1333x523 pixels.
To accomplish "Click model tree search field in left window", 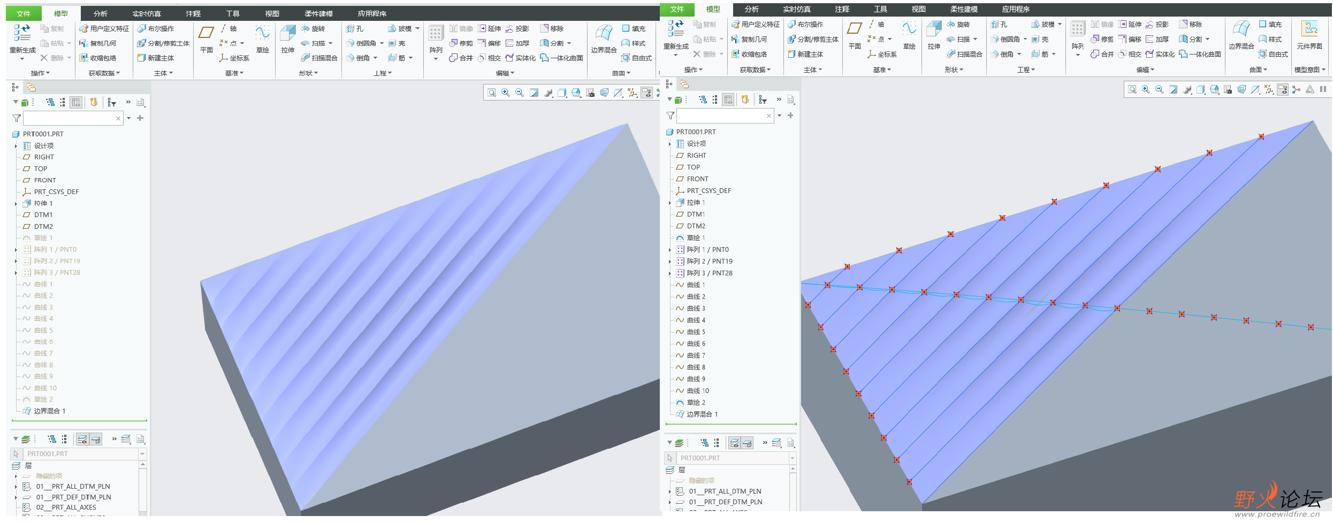I will tap(73, 118).
